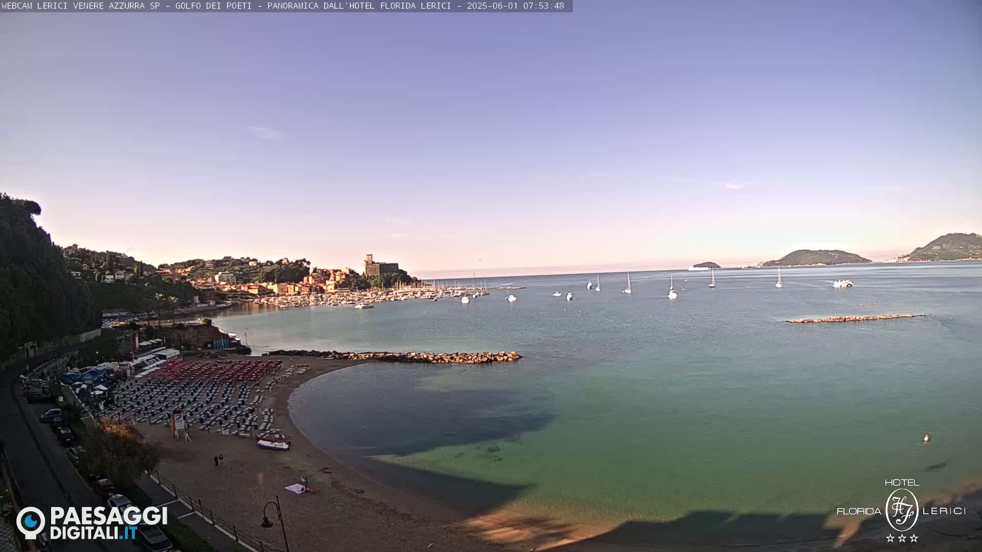Click the red beach umbrellas section
Image resolution: width=982 pixels, height=552 pixels.
tap(215, 370)
